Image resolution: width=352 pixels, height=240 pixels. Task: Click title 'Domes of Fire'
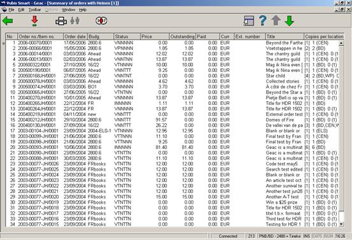click(x=279, y=120)
